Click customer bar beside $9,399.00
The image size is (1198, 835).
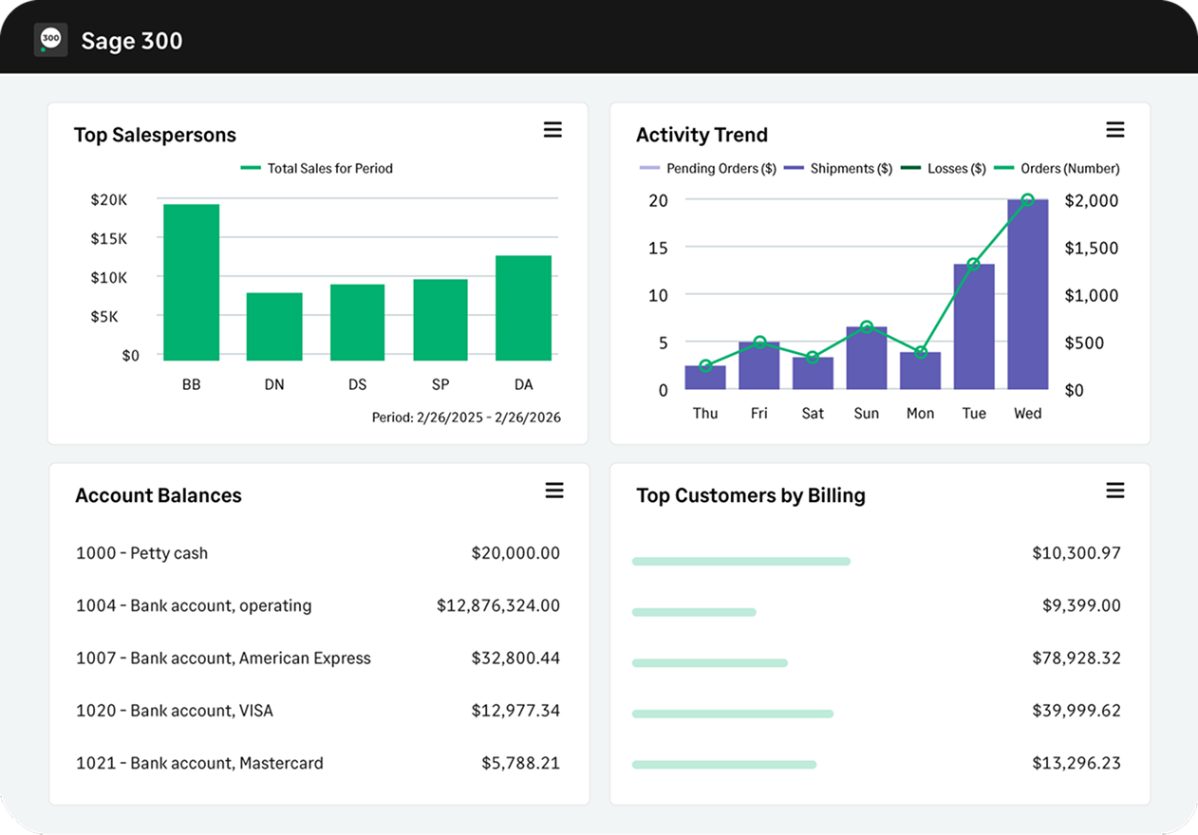[x=694, y=612]
